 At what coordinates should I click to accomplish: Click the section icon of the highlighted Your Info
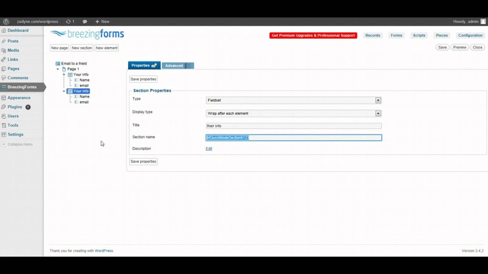click(70, 91)
